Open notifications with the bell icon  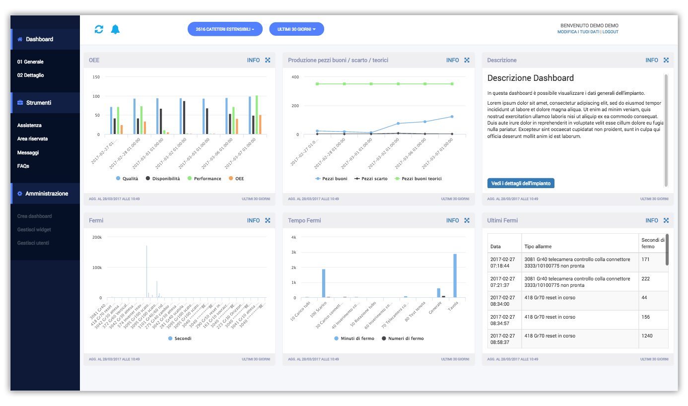(115, 29)
